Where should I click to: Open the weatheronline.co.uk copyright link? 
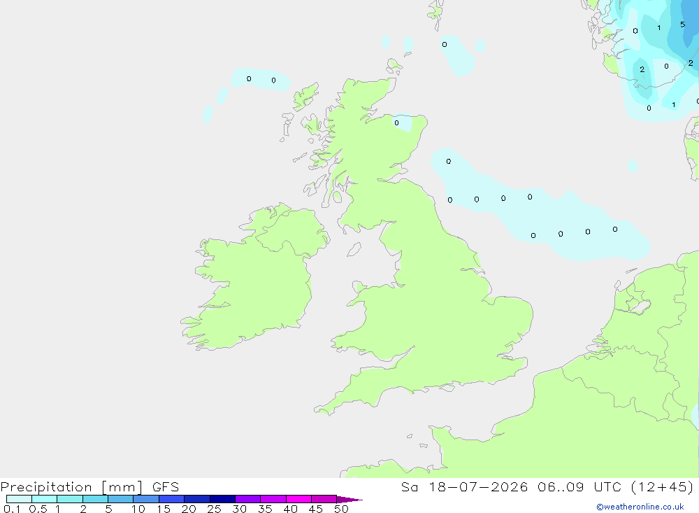click(x=640, y=507)
